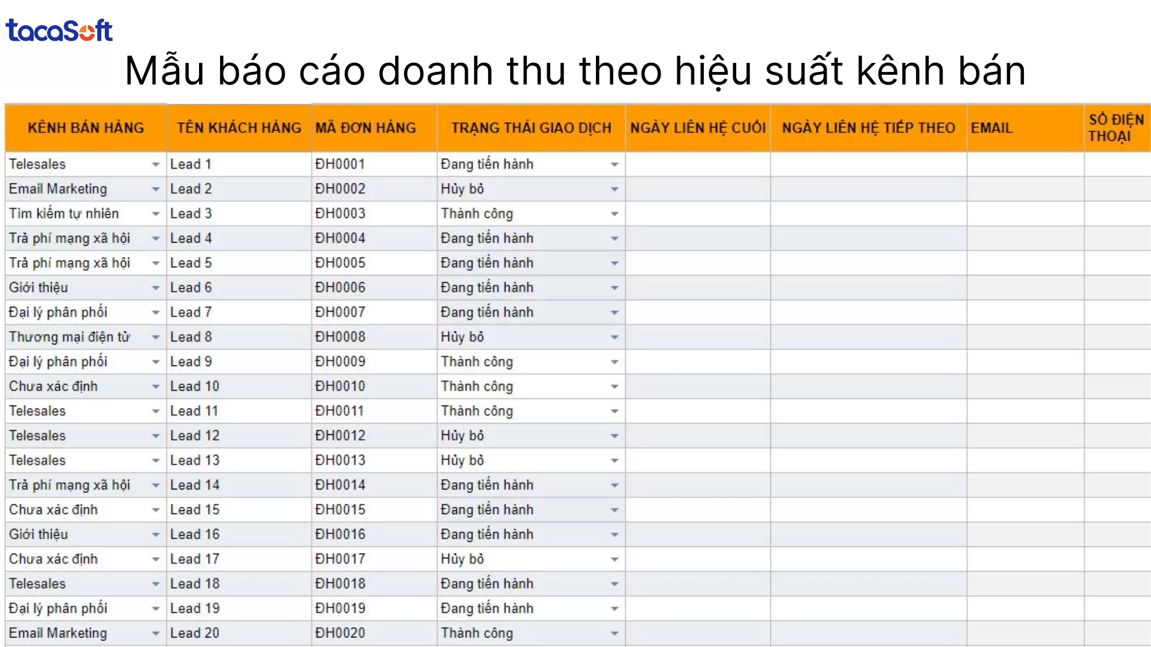Image resolution: width=1151 pixels, height=647 pixels.
Task: Open the channel selector showing 'Giới thiệu' for Lead 6
Action: [x=155, y=287]
